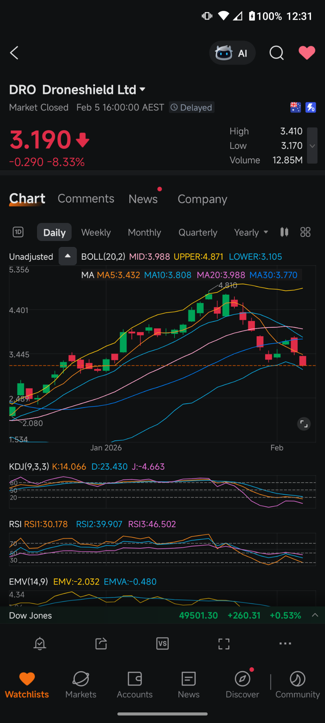The image size is (325, 723).
Task: Expand chart to landscape fullscreen icon
Action: (x=224, y=644)
